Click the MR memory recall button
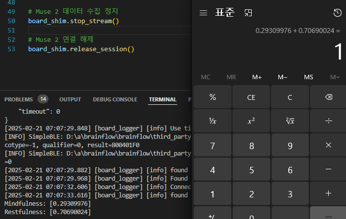The image size is (346, 219). [x=231, y=77]
